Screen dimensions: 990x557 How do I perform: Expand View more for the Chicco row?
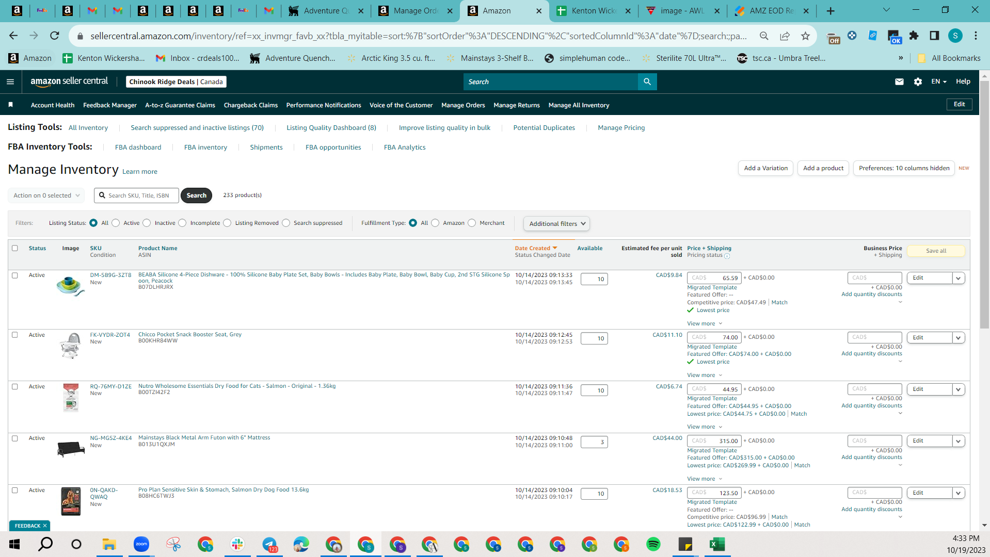click(x=705, y=375)
